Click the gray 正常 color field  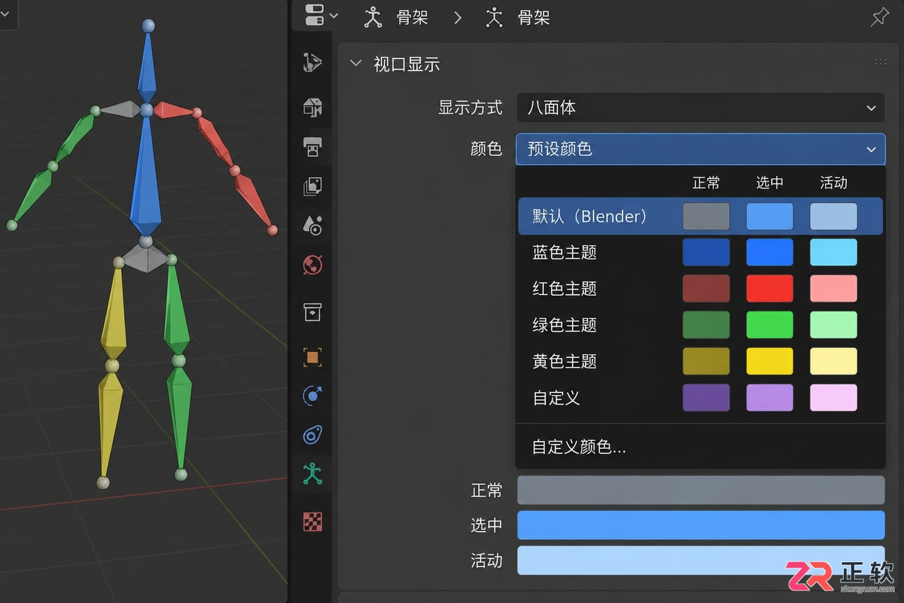point(701,490)
